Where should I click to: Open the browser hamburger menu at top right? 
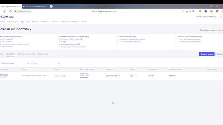[x=217, y=6]
